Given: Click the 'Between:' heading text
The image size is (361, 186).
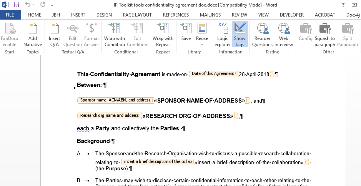Looking at the screenshot, I should tap(89, 85).
